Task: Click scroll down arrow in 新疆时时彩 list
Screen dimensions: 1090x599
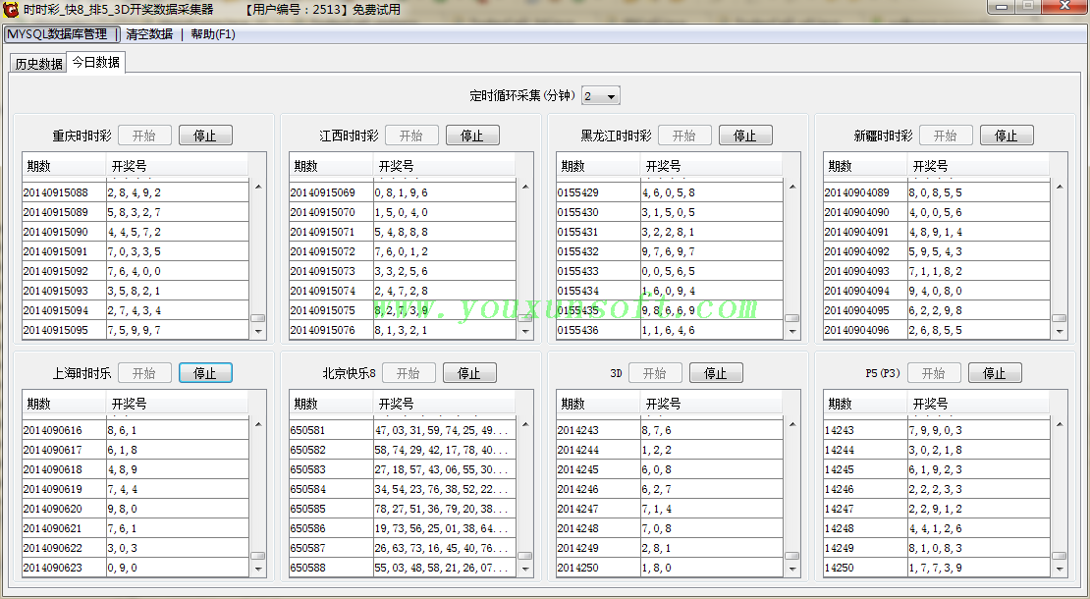Action: (1059, 332)
